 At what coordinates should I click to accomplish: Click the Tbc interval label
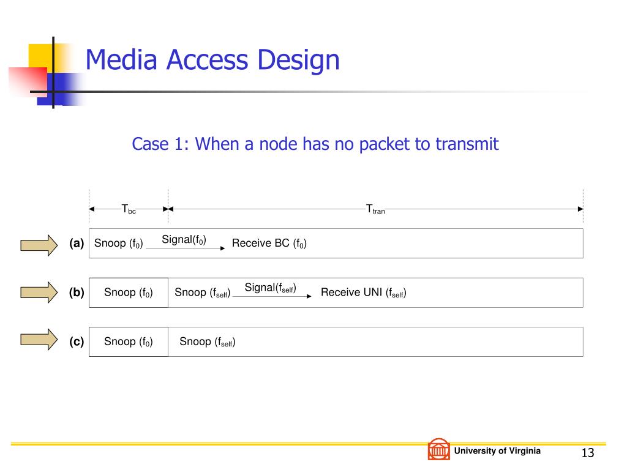[129, 209]
